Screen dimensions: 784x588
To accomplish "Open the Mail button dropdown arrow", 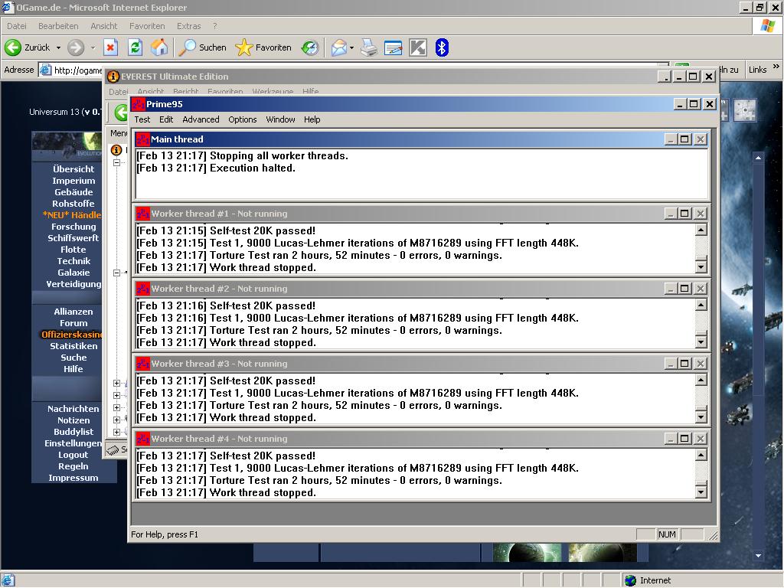I will point(352,48).
